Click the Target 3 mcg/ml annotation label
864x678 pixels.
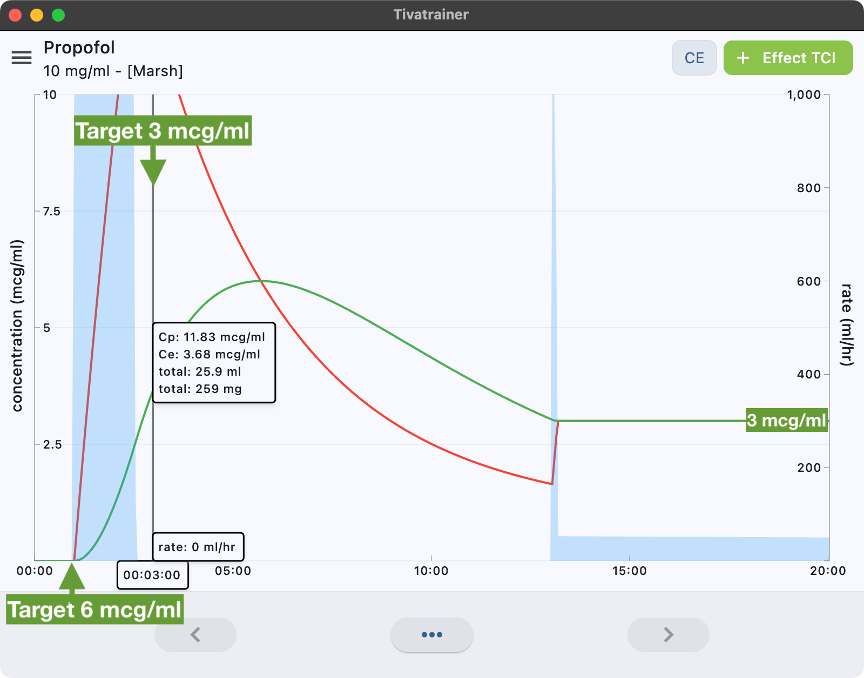[x=163, y=131]
